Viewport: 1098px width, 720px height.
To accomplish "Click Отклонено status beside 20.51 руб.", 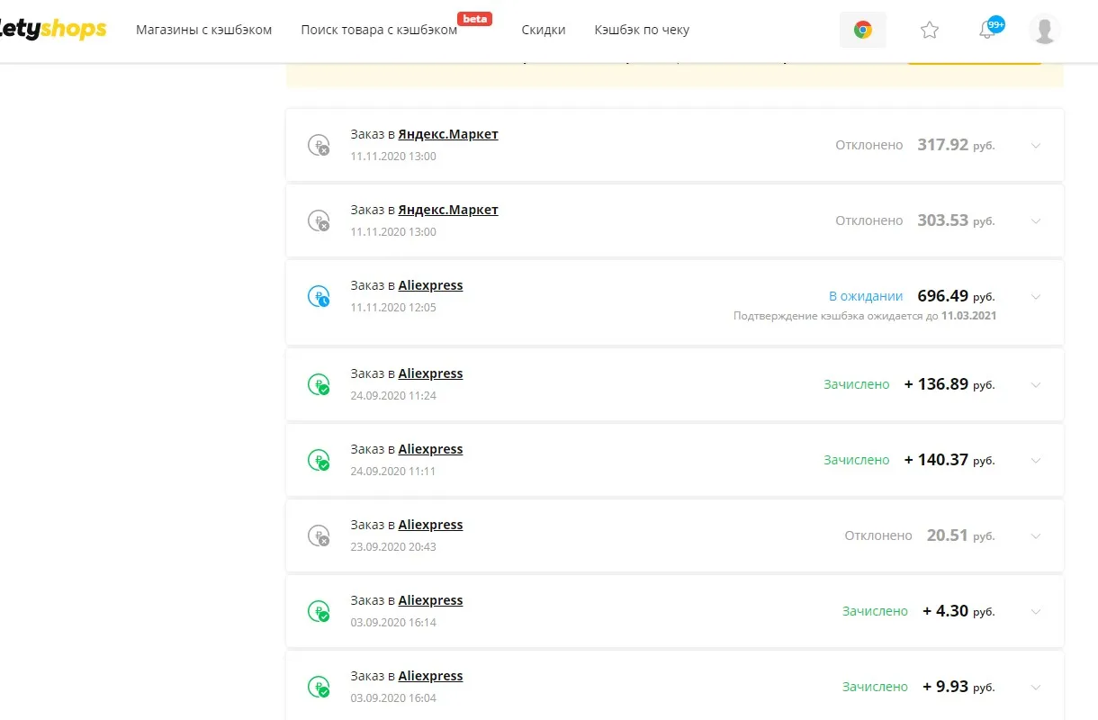I will click(878, 535).
